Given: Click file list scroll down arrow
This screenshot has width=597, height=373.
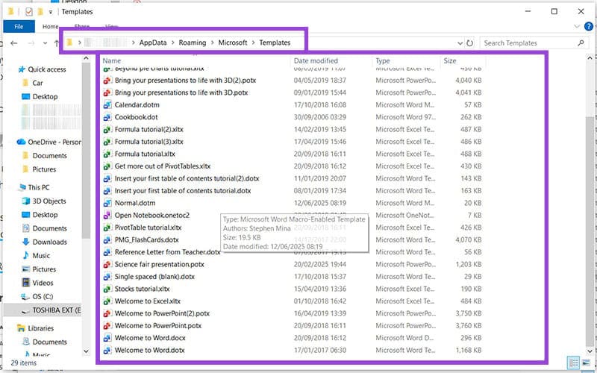Looking at the screenshot, I should 590,351.
